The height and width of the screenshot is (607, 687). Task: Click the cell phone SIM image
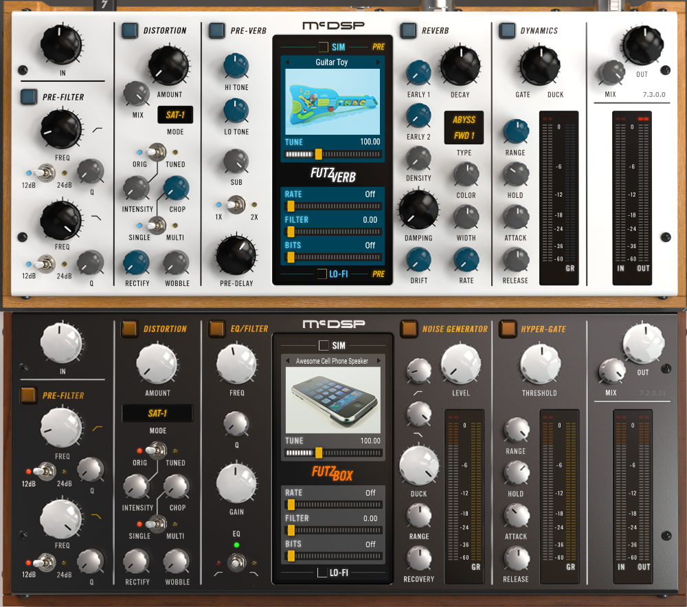333,400
